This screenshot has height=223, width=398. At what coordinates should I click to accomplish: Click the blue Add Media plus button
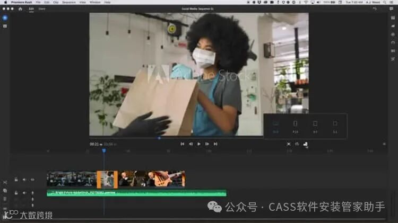point(5,18)
